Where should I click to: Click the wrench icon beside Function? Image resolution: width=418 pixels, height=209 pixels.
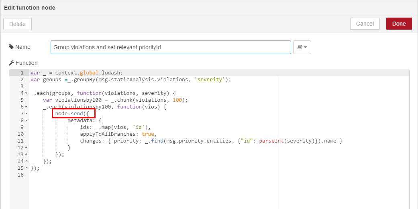[12, 63]
